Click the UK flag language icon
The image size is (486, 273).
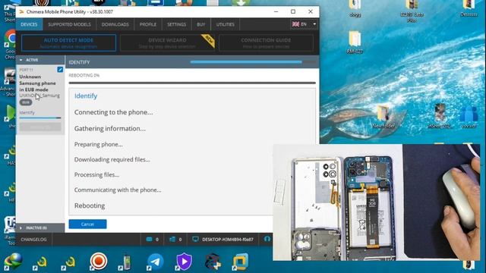pos(295,24)
